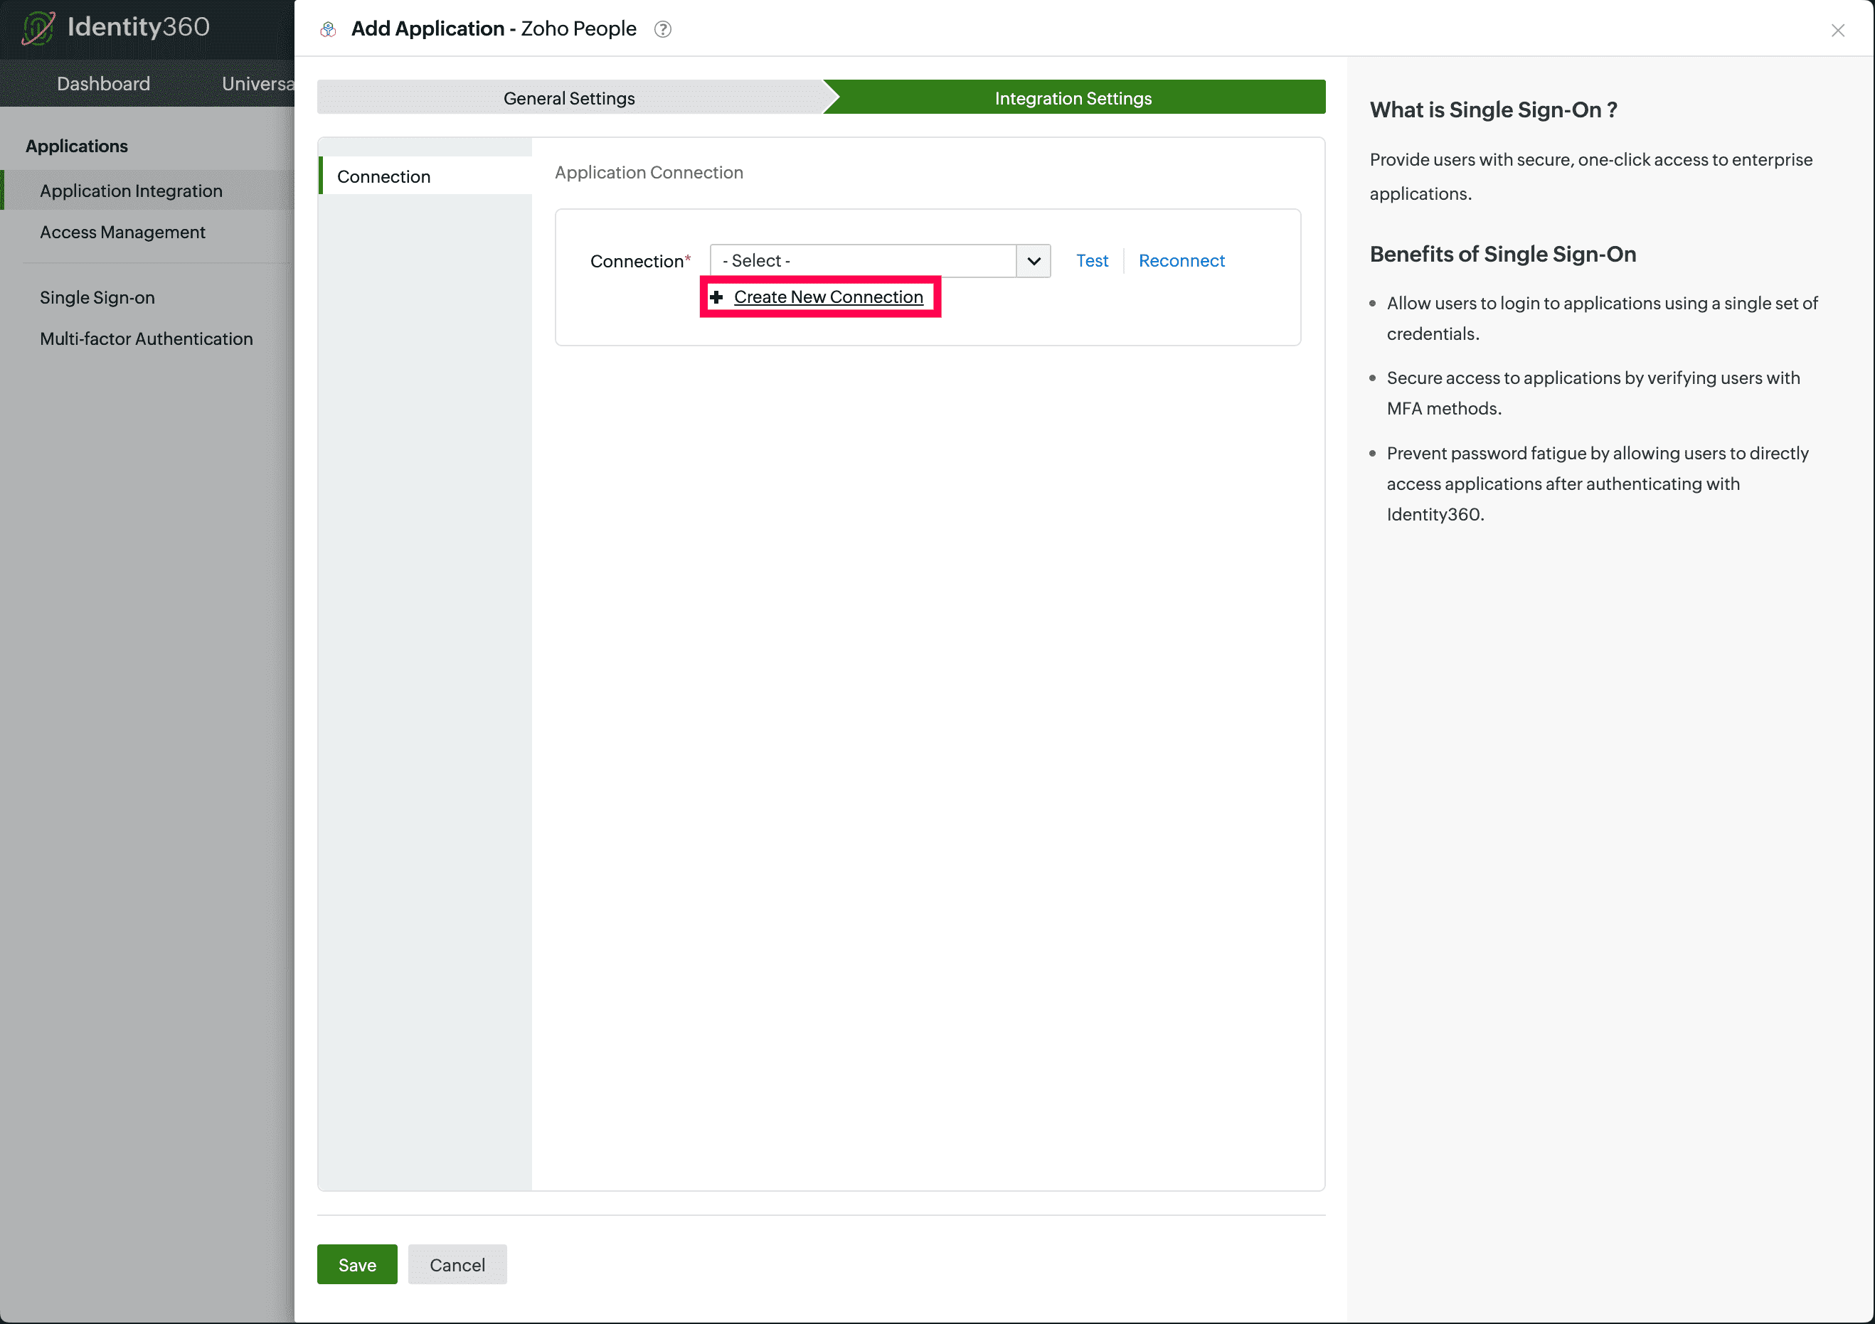Click the Access Management menu item

point(122,230)
